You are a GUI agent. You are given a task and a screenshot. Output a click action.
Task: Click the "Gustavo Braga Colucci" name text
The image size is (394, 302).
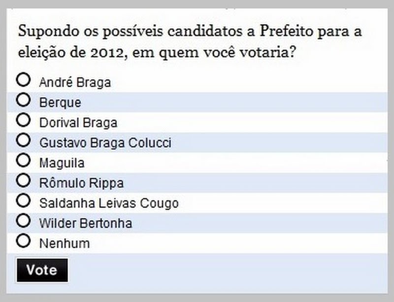(x=105, y=143)
